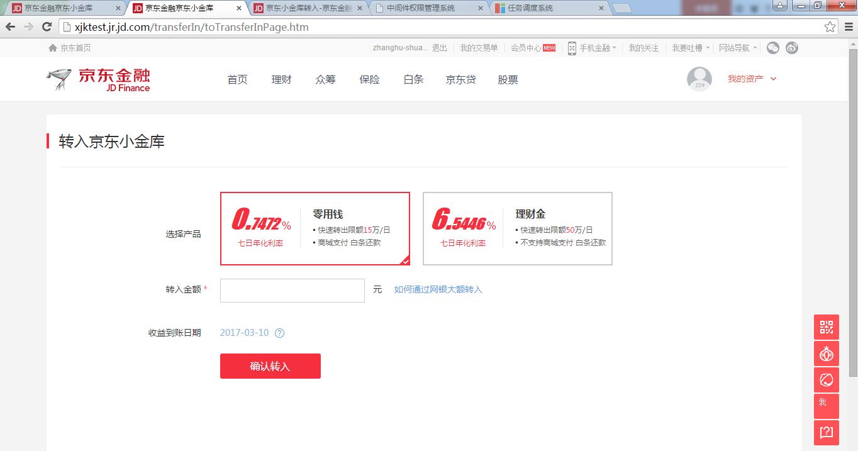
Task: Open the 股票 nav item
Action: [x=508, y=80]
